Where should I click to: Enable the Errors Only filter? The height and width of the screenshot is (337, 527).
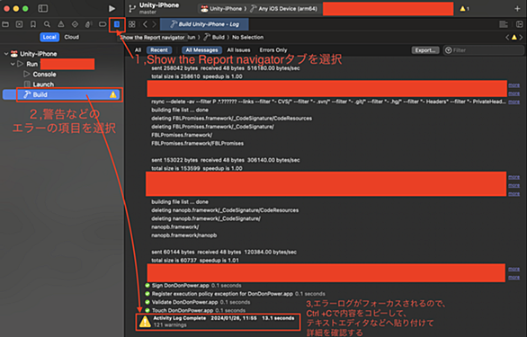click(x=273, y=50)
